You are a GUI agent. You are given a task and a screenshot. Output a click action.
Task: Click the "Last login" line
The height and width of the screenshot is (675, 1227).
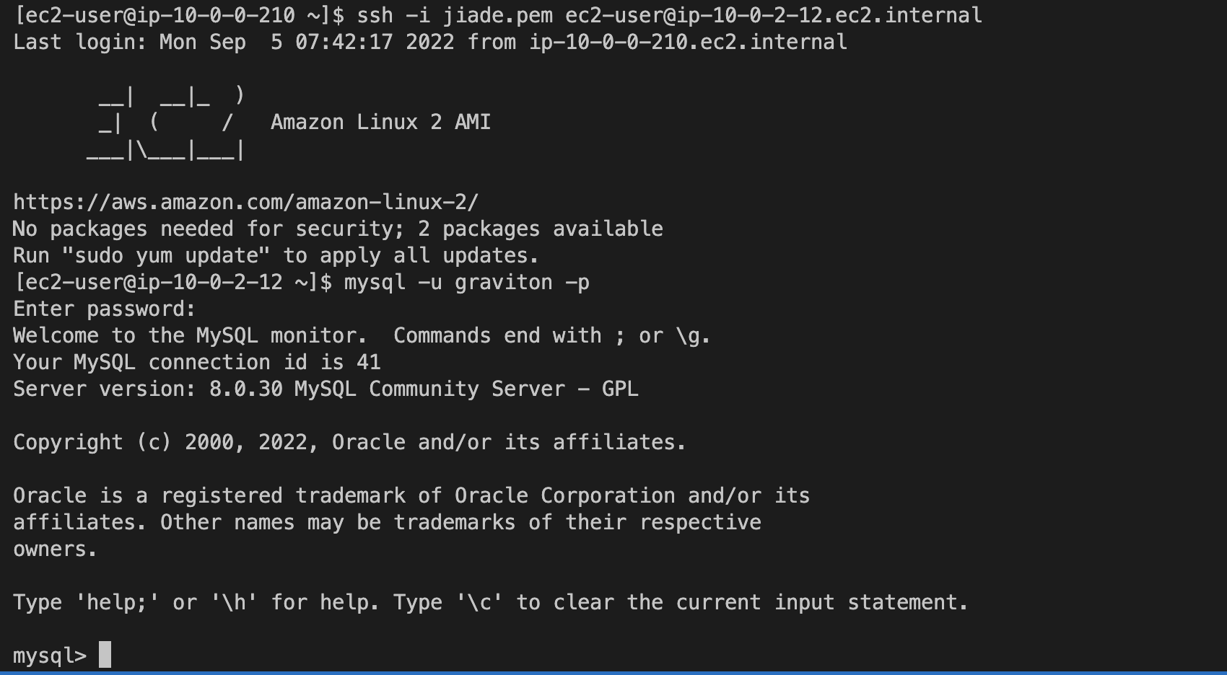click(429, 42)
